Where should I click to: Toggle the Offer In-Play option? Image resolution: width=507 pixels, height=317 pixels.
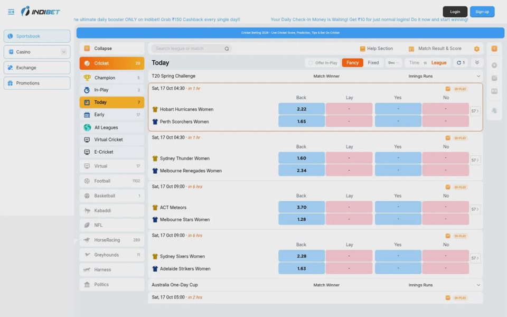(x=322, y=63)
